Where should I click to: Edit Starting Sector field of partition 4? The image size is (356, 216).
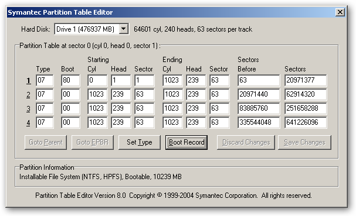tap(144, 122)
